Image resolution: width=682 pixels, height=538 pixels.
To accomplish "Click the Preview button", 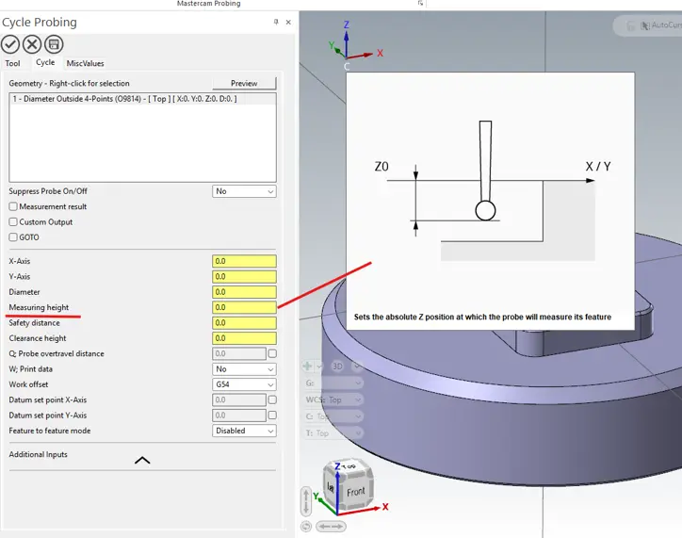I will click(244, 83).
